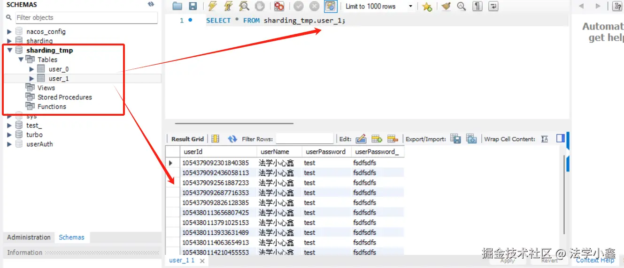624x268 pixels.
Task: Select the nacos_config schema name
Action: coord(46,31)
